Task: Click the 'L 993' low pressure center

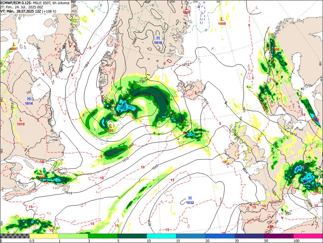Action: pyautogui.click(x=110, y=128)
